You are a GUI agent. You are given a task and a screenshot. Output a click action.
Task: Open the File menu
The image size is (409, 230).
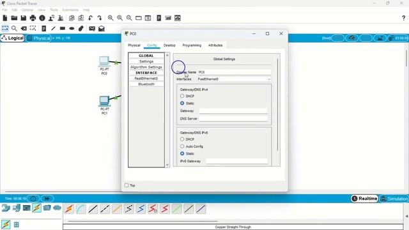click(x=4, y=10)
